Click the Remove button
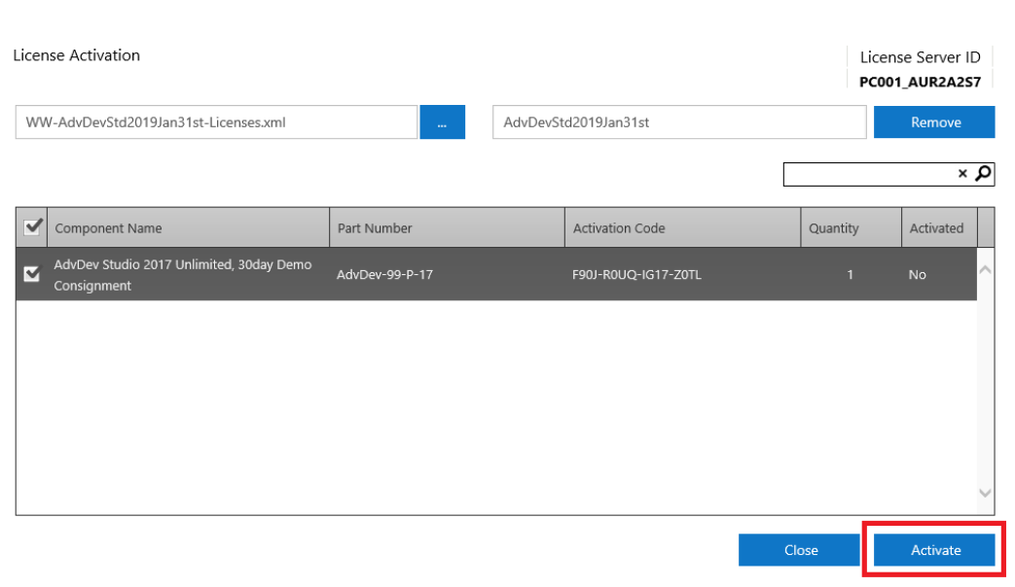This screenshot has height=587, width=1015. [934, 122]
